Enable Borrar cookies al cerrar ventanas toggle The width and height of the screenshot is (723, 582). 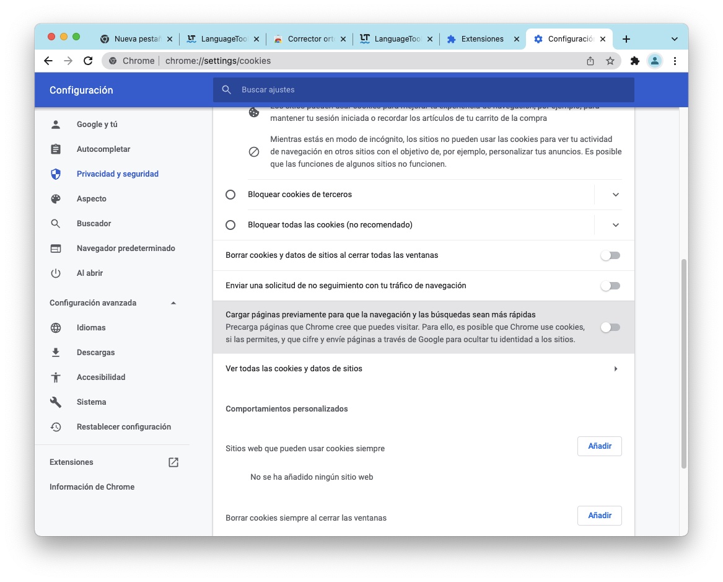[610, 255]
